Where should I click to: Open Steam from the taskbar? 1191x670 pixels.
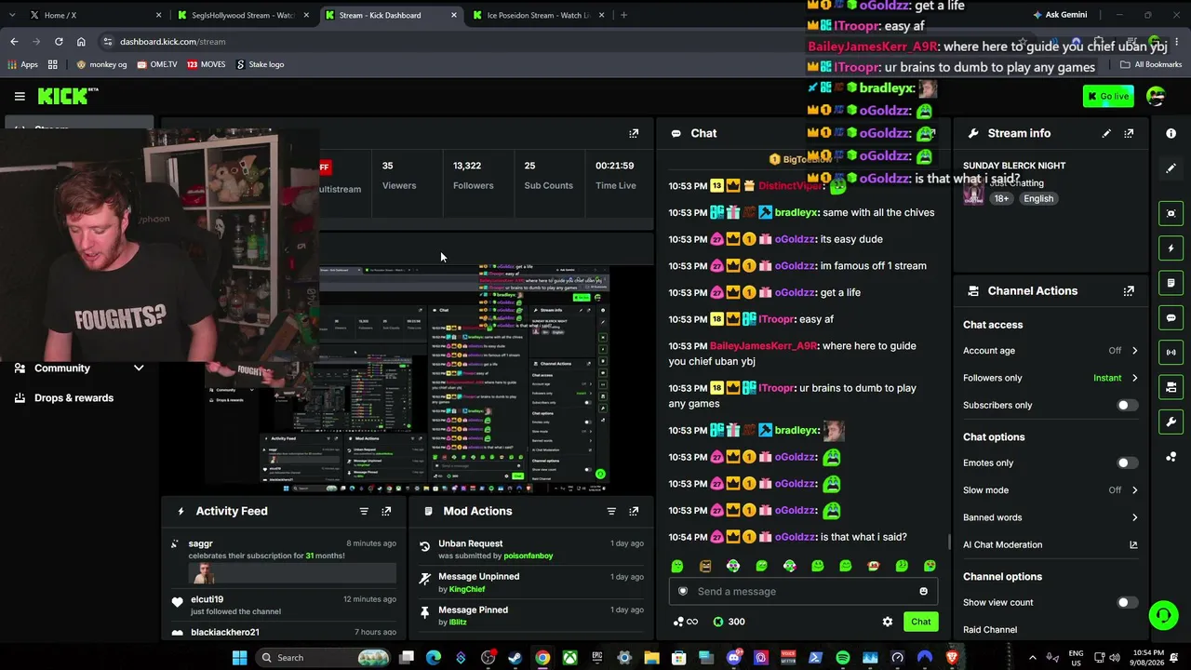coord(515,658)
